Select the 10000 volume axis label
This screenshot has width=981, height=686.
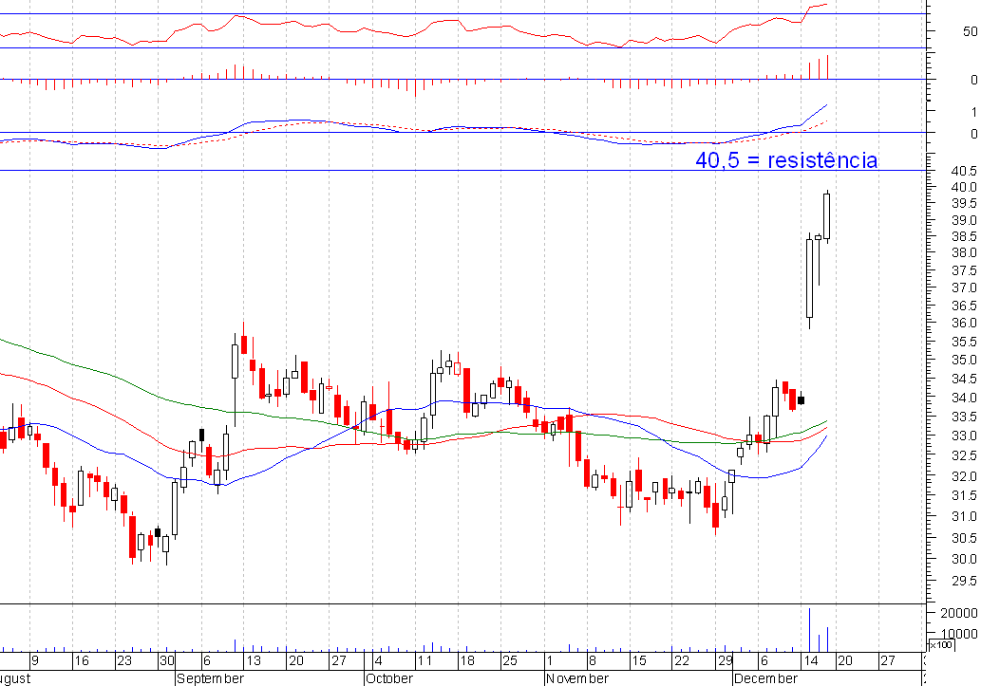coord(959,634)
